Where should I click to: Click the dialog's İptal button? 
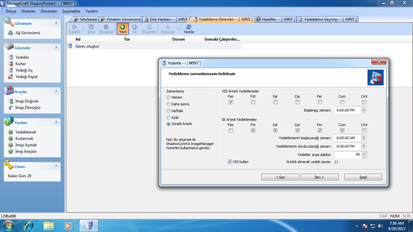click(x=363, y=177)
